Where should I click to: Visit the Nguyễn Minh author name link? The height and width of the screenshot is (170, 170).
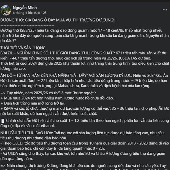pyautogui.click(x=25, y=8)
